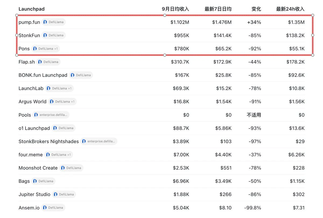Click the Launchpad column header
The height and width of the screenshot is (218, 323).
(31, 9)
